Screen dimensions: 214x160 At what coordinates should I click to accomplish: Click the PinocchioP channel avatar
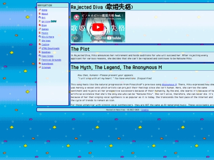pyautogui.click(x=76, y=17)
